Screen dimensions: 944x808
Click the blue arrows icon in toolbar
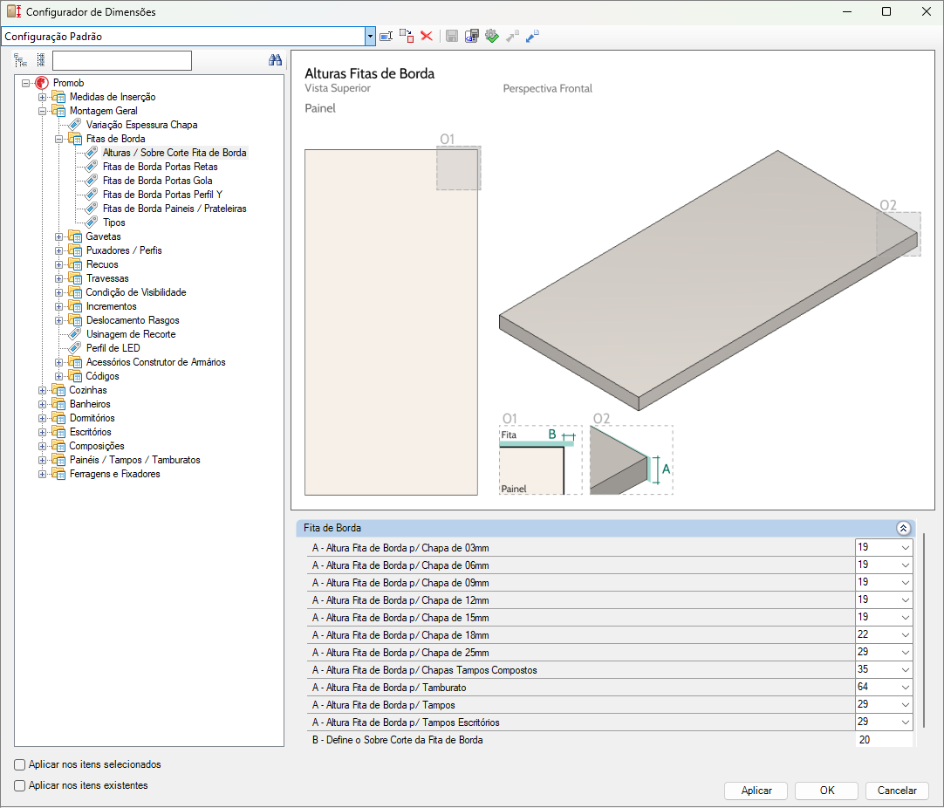pyautogui.click(x=532, y=36)
